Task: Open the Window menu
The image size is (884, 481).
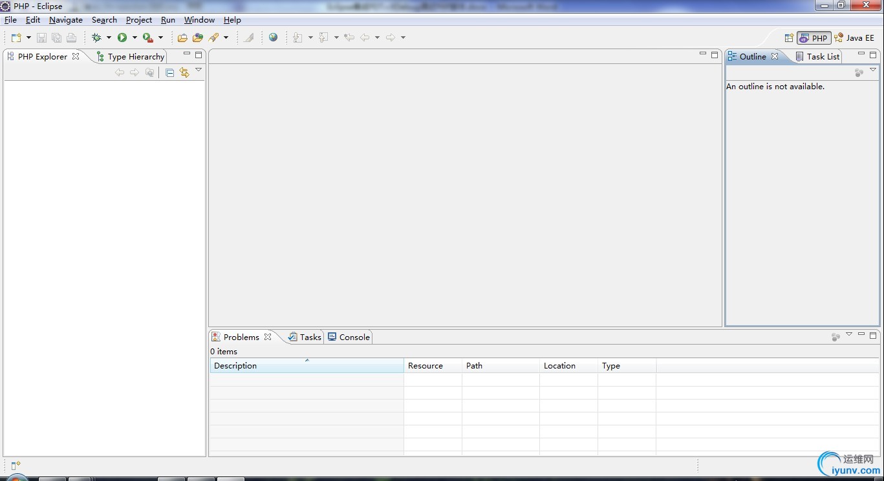Action: coord(199,20)
